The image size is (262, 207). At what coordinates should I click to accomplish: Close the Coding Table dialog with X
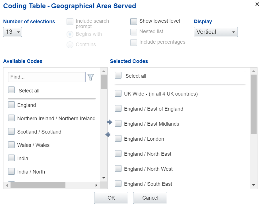257,4
